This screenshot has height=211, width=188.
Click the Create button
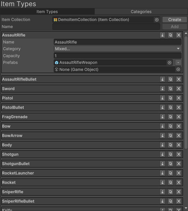click(x=175, y=20)
